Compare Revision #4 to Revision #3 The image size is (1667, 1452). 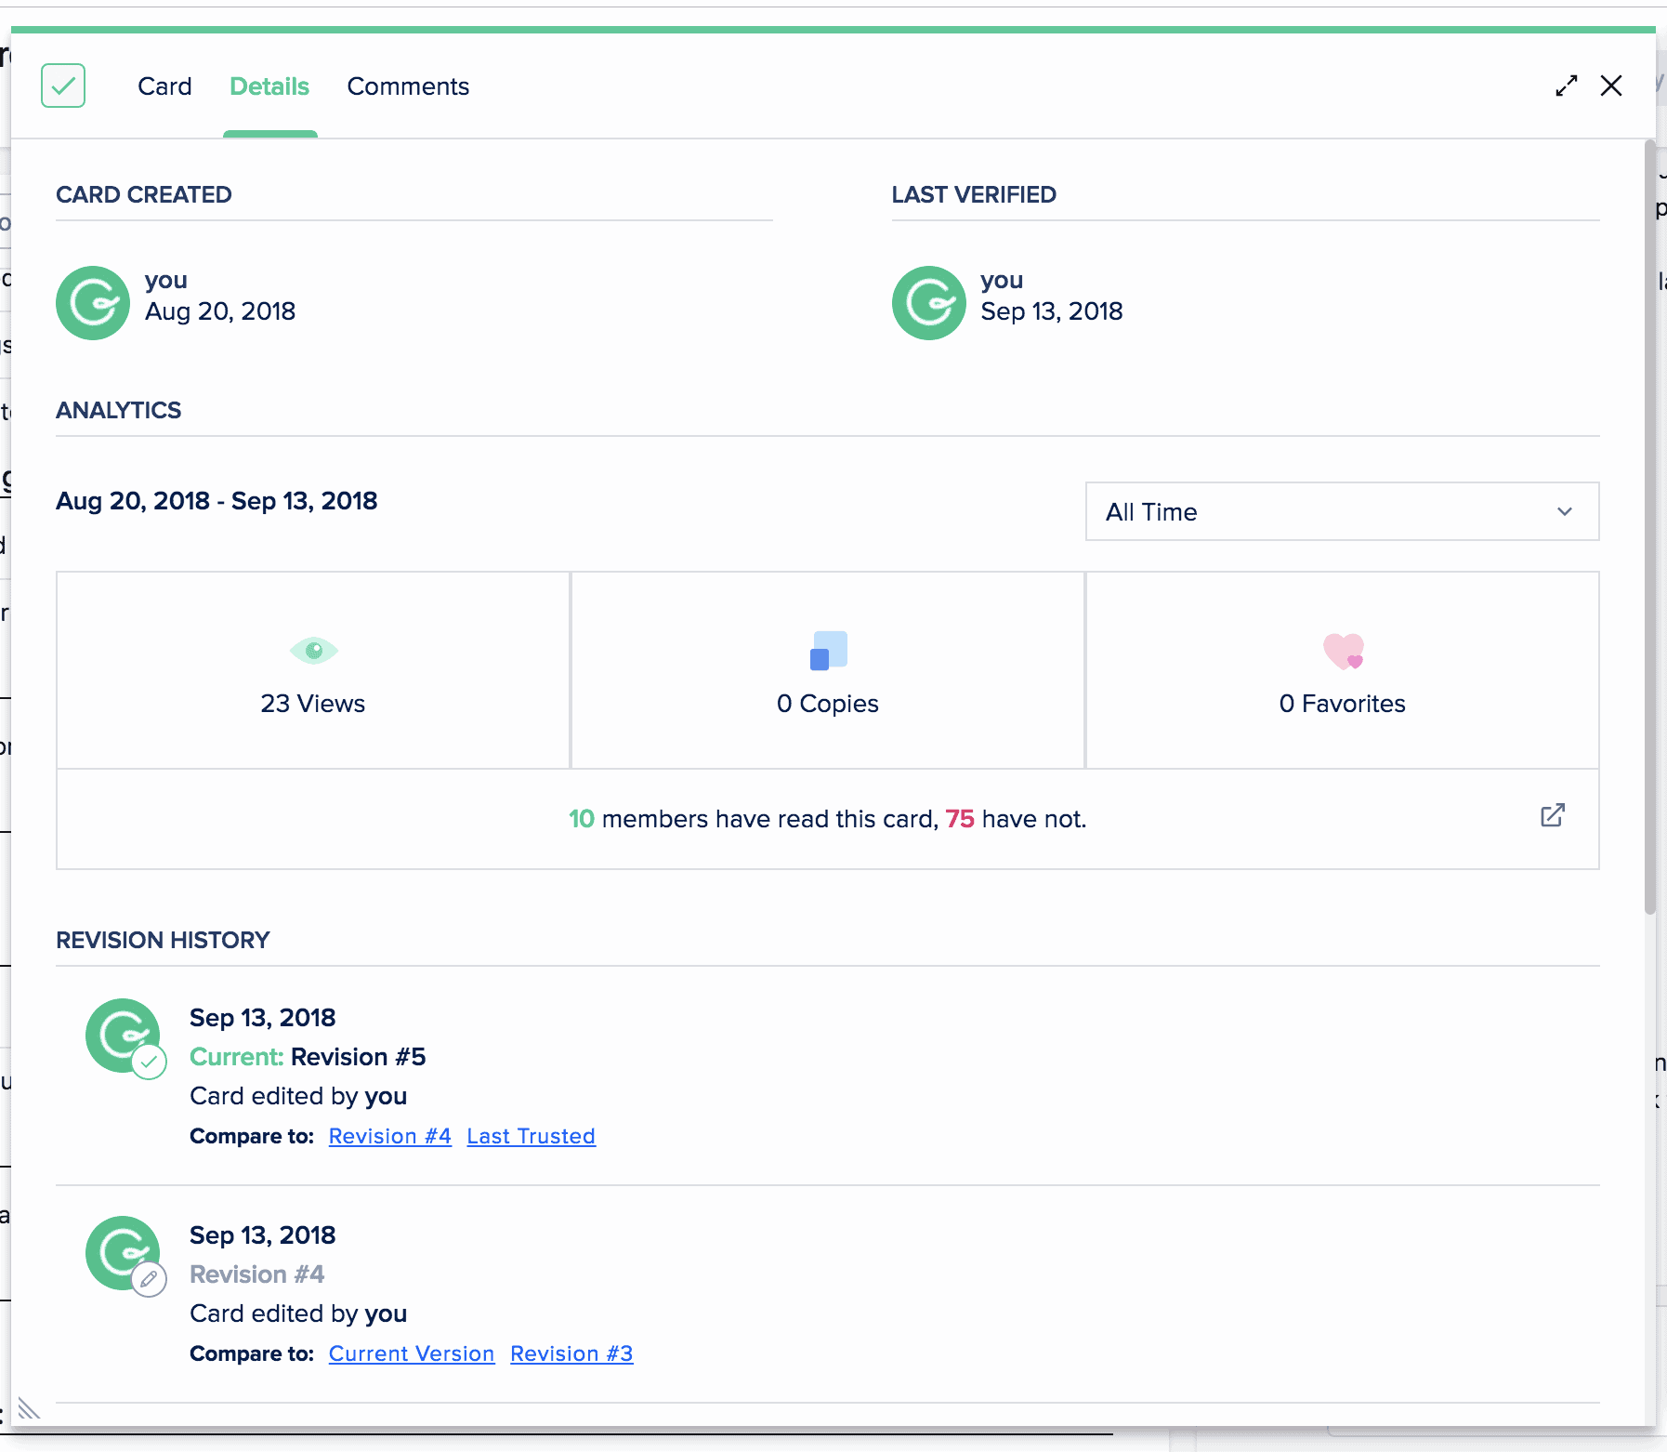[x=571, y=1353]
